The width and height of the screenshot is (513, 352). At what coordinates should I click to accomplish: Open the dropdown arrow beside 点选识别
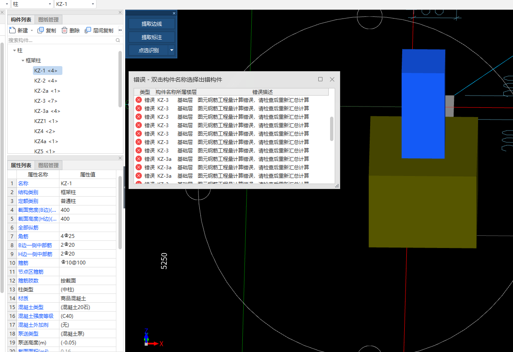pos(172,50)
